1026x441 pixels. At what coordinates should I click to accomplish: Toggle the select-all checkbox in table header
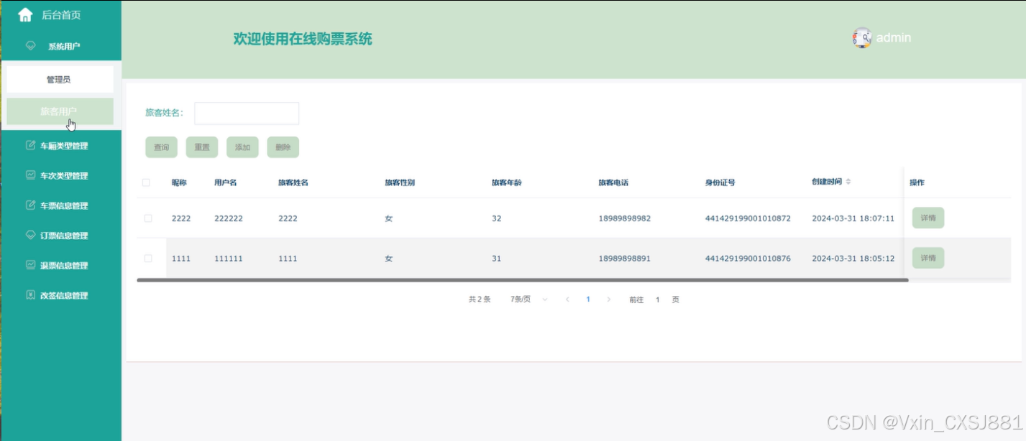coord(146,182)
